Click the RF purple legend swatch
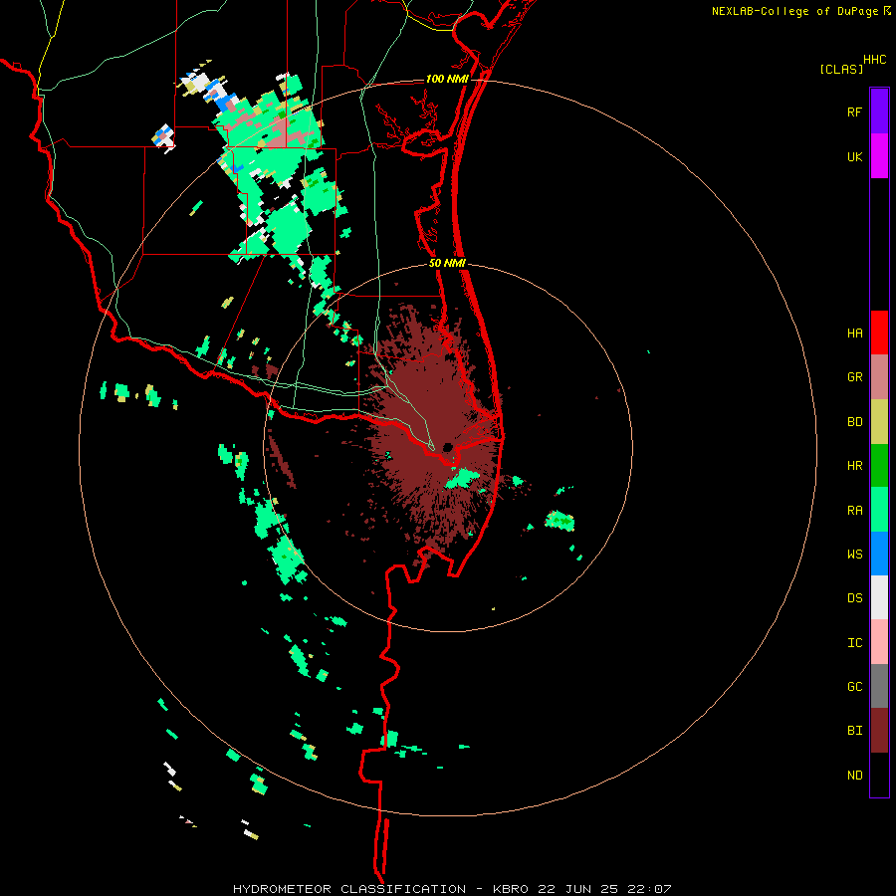Image resolution: width=896 pixels, height=896 pixels. (879, 112)
